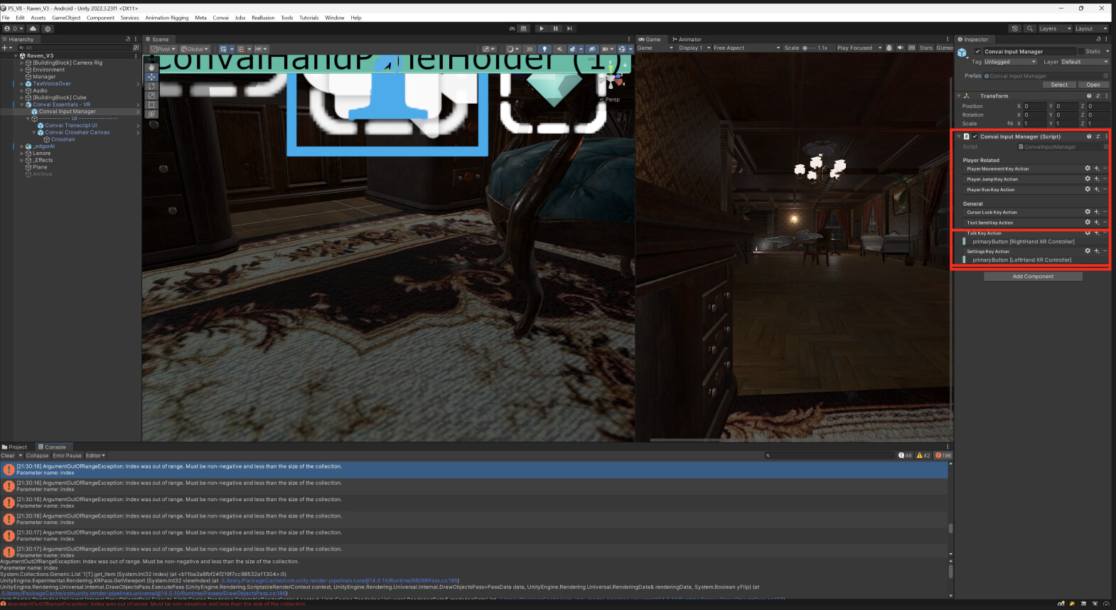Toggle 2D mode in the Scene view
Screen dimensions: 1116x610
[530, 49]
